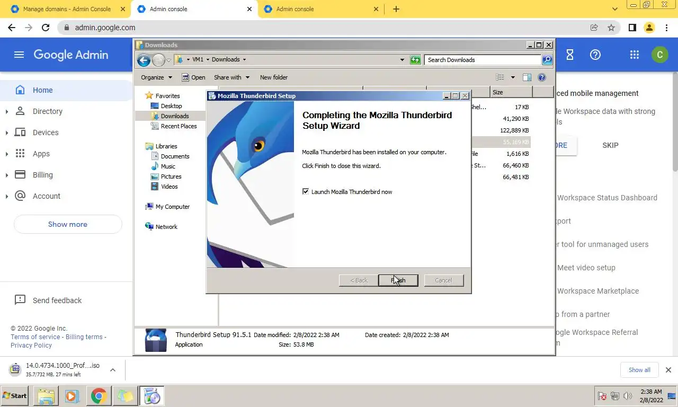Click Size column header
This screenshot has width=678, height=407.
tap(511, 92)
